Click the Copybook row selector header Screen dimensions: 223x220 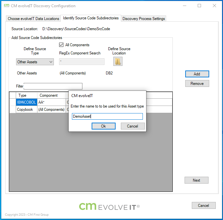(x=12, y=110)
